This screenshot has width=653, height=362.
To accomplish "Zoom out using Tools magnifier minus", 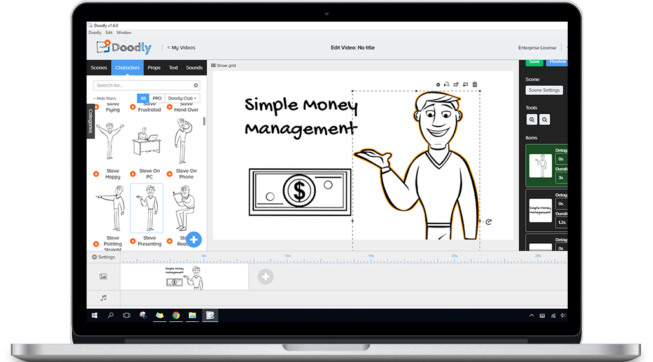I will click(x=544, y=119).
